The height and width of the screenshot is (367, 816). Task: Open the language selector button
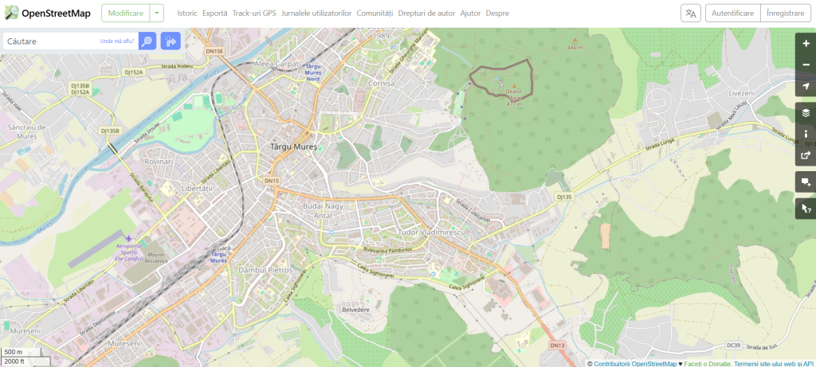pyautogui.click(x=691, y=14)
